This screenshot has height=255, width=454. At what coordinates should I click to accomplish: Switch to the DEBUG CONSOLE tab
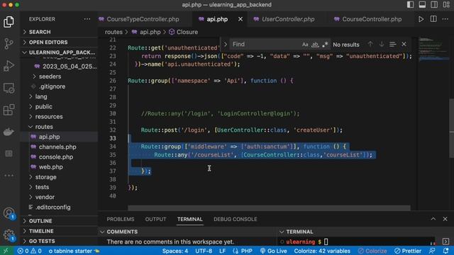click(x=235, y=219)
